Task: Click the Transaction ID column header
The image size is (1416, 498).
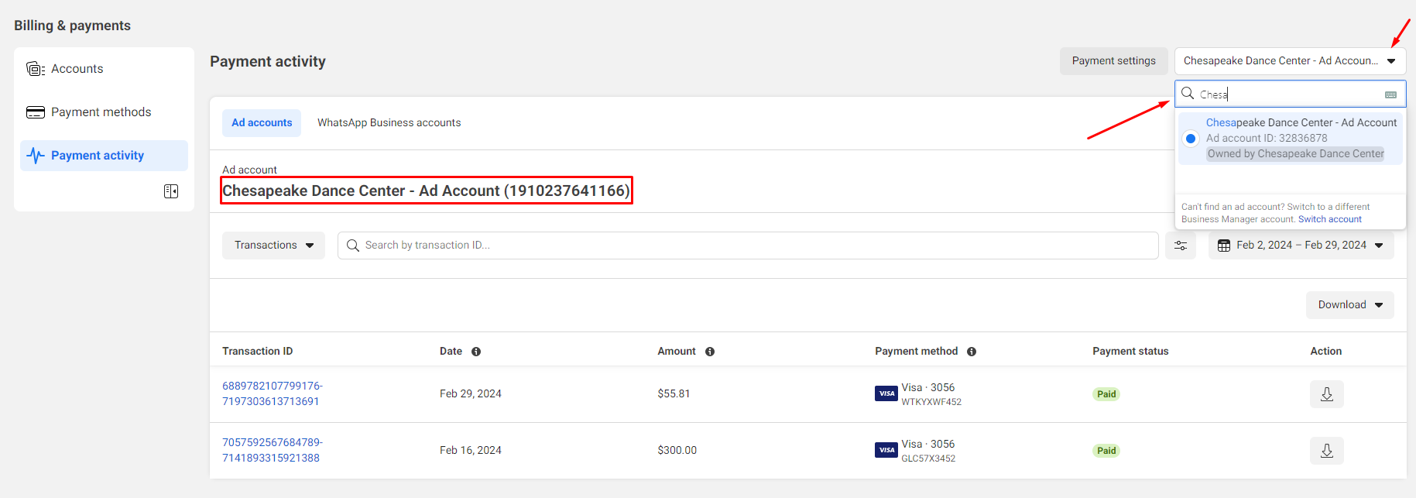Action: click(x=257, y=352)
